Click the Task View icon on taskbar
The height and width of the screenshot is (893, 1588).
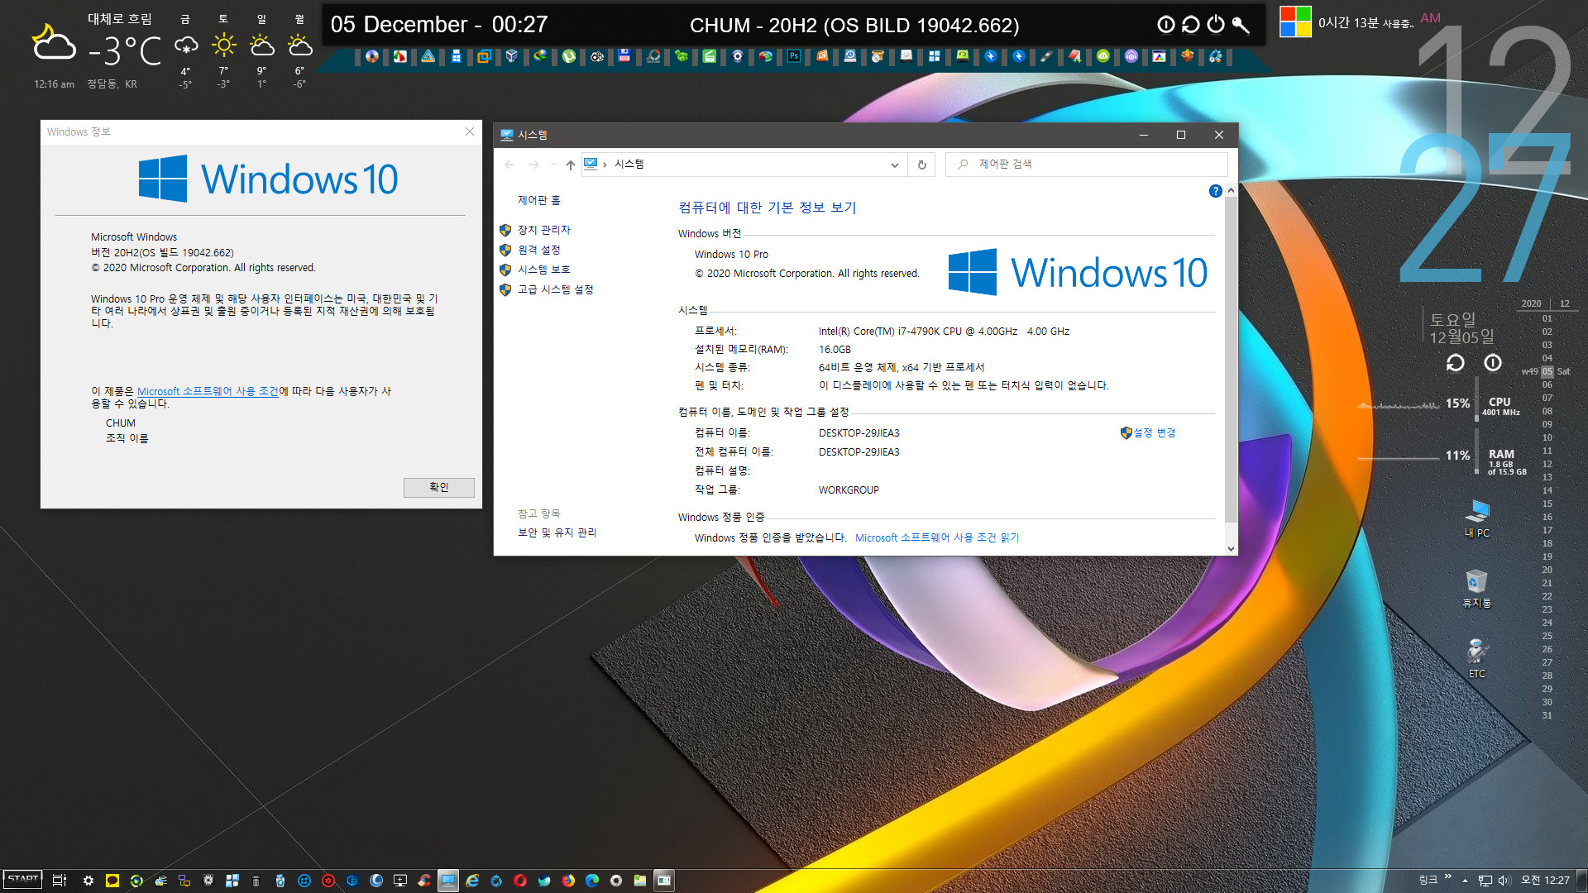(59, 881)
